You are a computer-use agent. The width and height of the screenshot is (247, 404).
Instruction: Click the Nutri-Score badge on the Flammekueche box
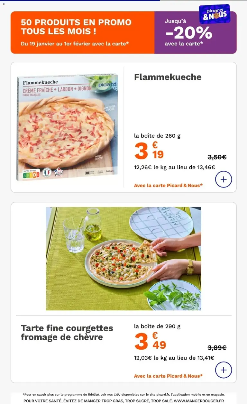click(31, 174)
